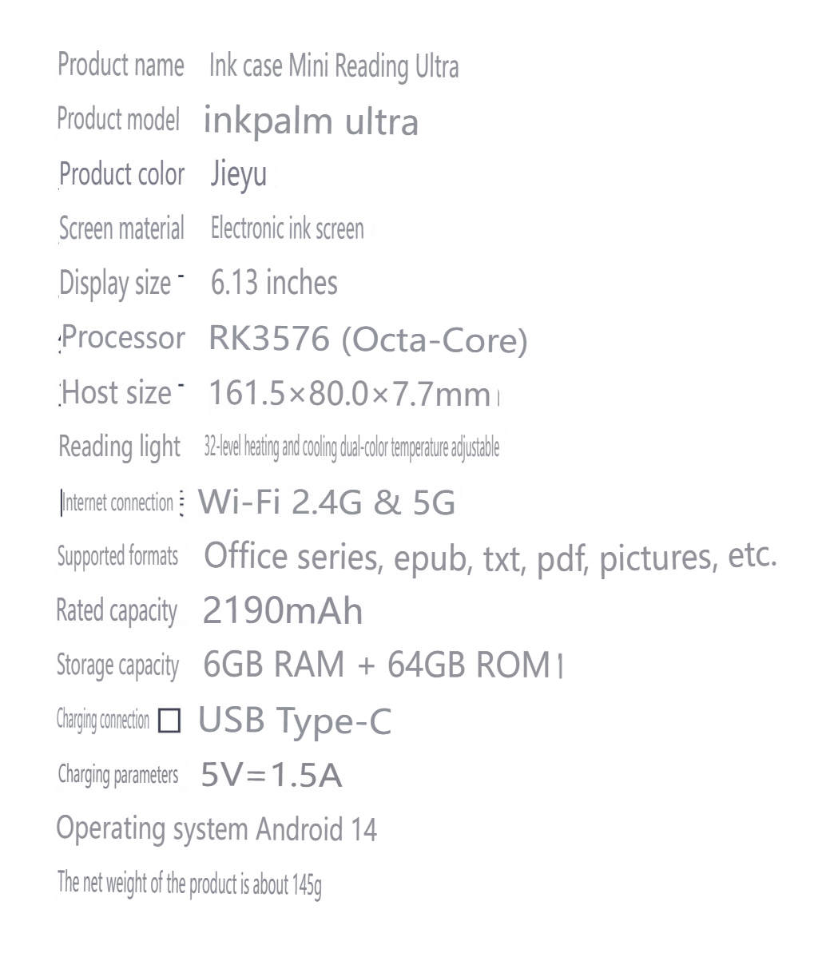Image resolution: width=818 pixels, height=953 pixels.
Task: Click the 'Internet connection' label
Action: pos(118,503)
